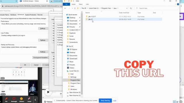Open the Users folder in tree

72,86
